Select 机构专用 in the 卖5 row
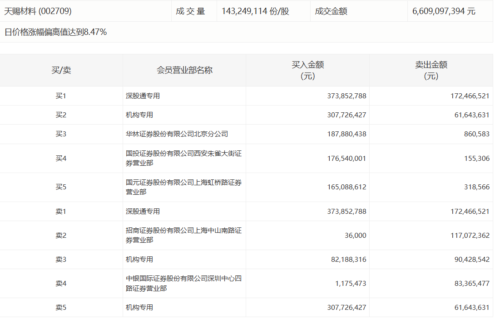The height and width of the screenshot is (318, 495). click(x=139, y=308)
